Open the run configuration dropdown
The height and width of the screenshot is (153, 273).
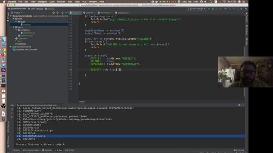point(197,8)
